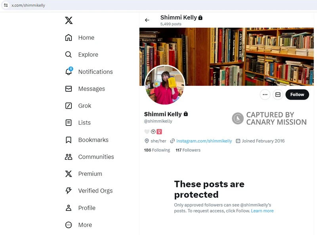Screen dimensions: 317x235
Task: Select the Messages menu label
Action: point(92,89)
